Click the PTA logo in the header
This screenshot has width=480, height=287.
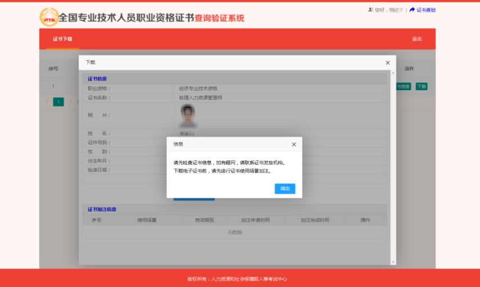(49, 17)
